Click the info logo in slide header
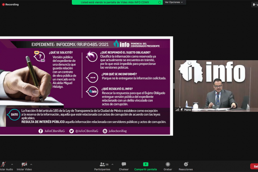The height and width of the screenshot is (172, 258). click(x=121, y=44)
